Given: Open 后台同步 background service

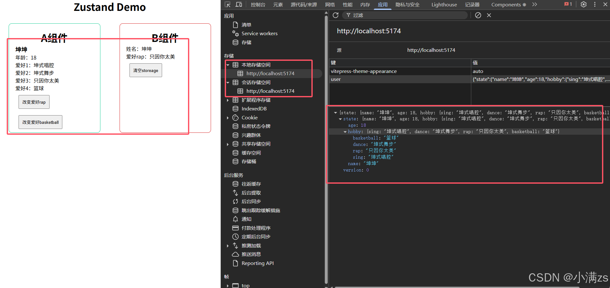Looking at the screenshot, I should pyautogui.click(x=251, y=201).
